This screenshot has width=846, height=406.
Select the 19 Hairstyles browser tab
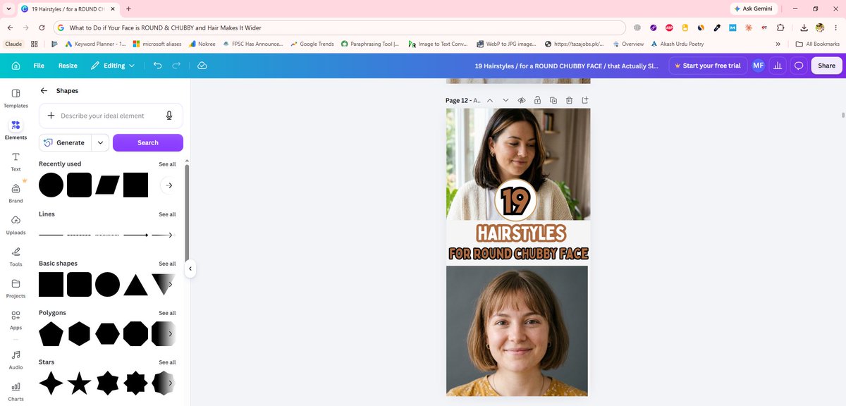coord(67,8)
